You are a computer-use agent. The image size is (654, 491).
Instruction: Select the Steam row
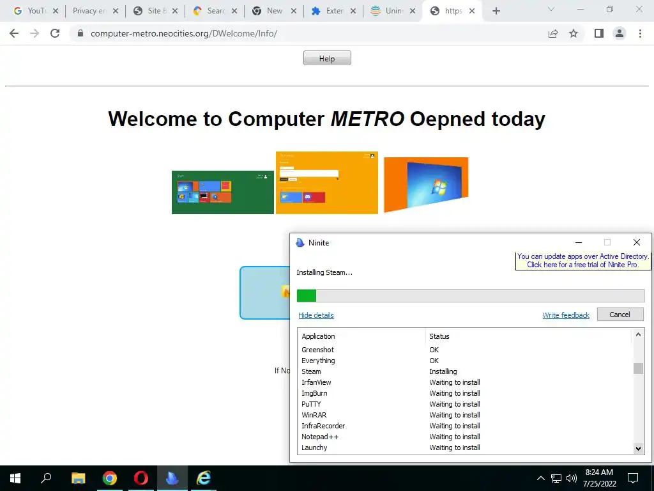click(466, 371)
